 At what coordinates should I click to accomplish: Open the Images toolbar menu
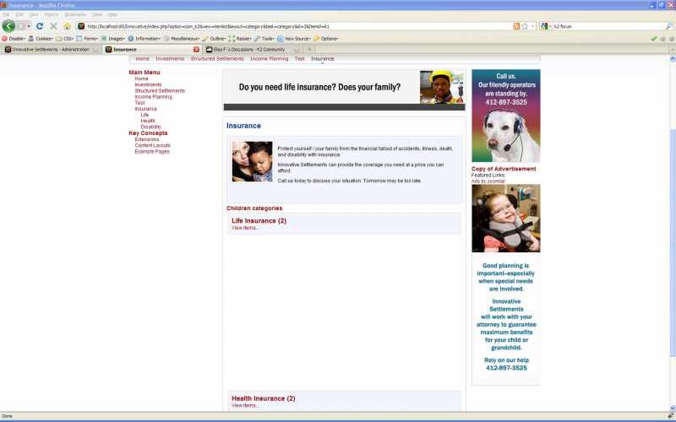click(113, 38)
